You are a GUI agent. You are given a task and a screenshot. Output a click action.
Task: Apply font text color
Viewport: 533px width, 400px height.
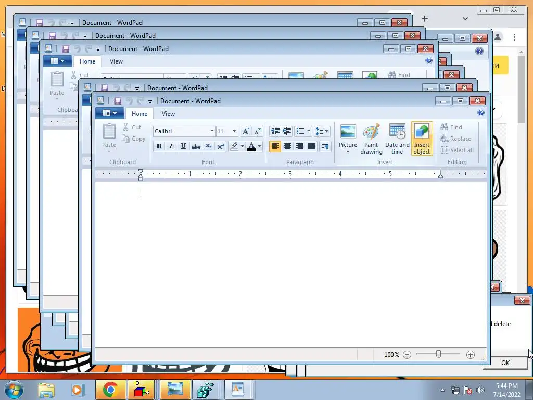click(x=251, y=146)
